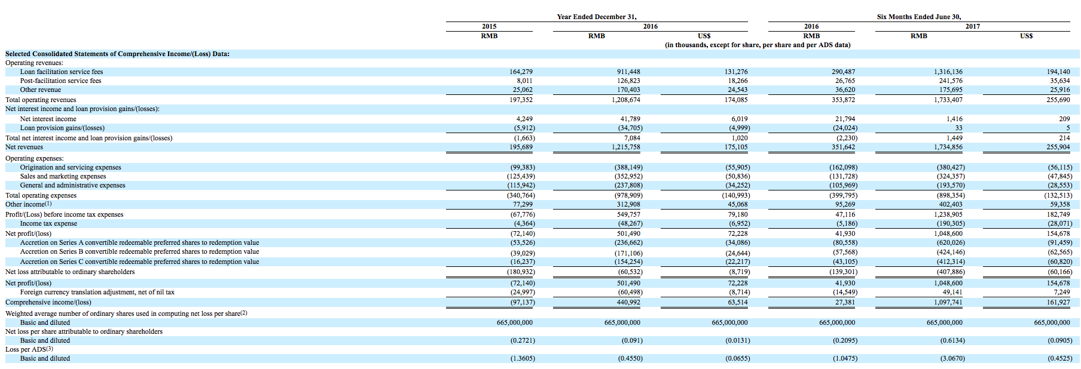
Task: Click the 195,689 net revenues value
Action: pos(521,147)
